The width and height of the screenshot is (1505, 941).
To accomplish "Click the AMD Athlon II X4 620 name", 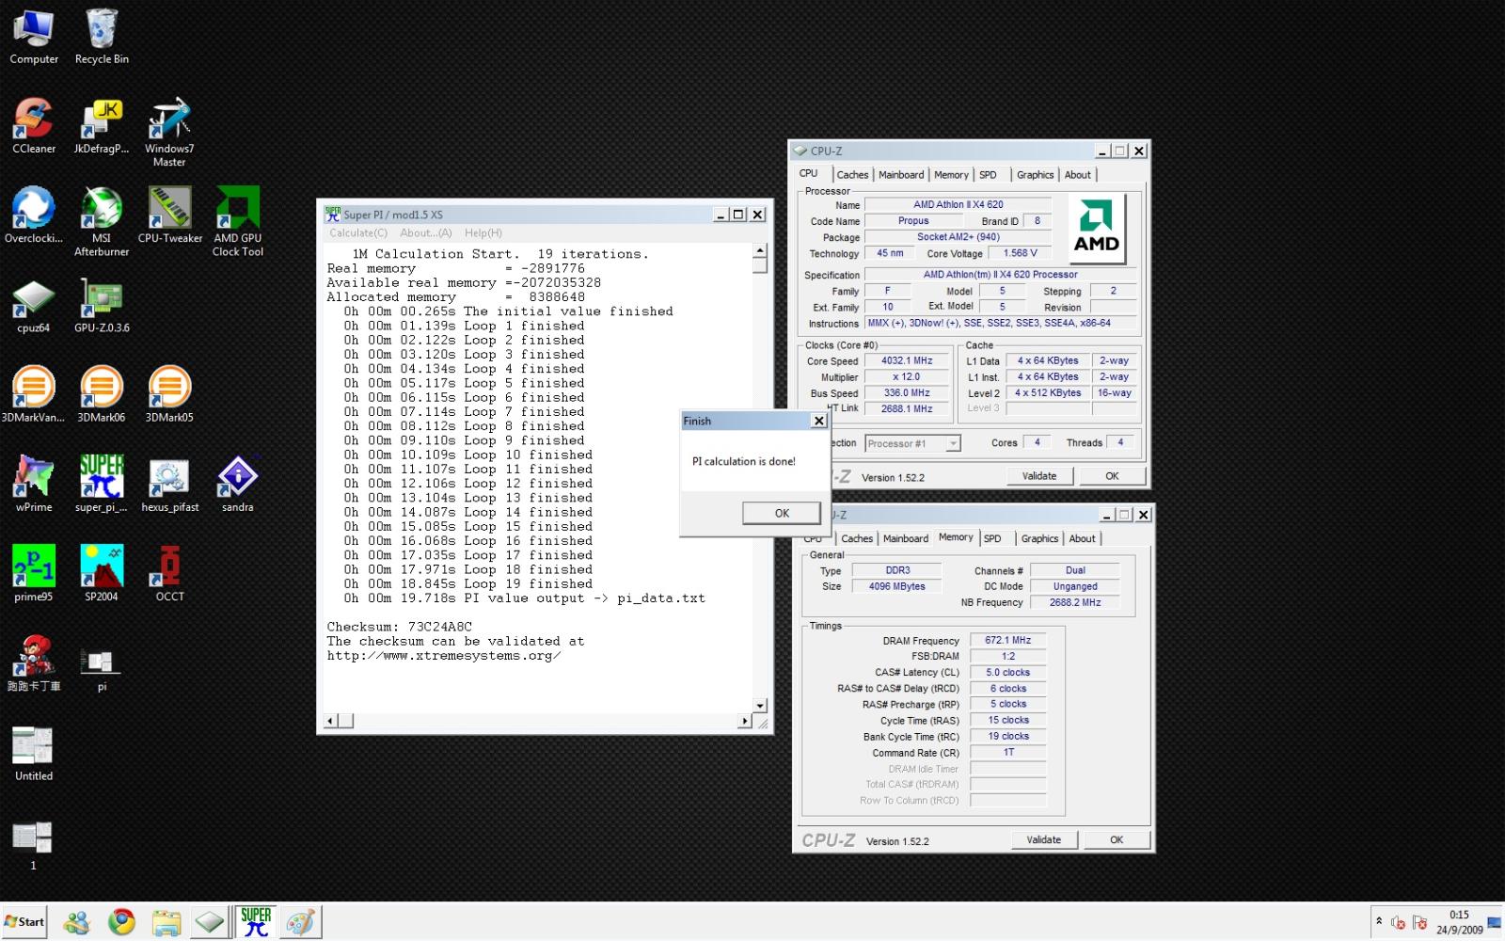I will (x=958, y=204).
